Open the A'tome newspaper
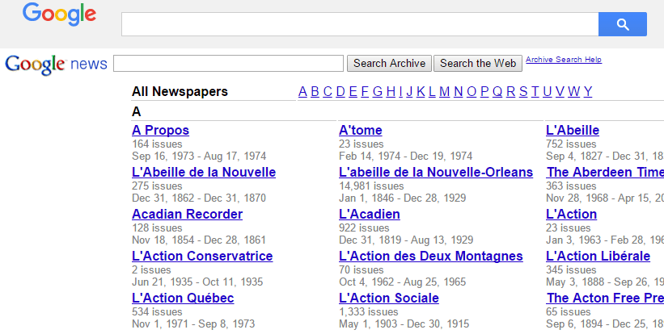Image resolution: width=664 pixels, height=334 pixels. coord(361,131)
